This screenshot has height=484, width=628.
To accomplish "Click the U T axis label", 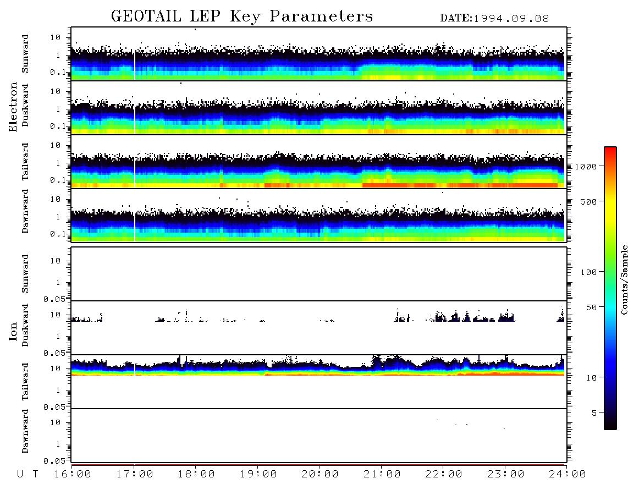I will (28, 474).
